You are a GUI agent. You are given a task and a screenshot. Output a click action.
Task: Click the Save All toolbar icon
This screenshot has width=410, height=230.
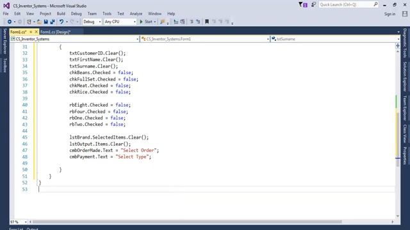(53, 22)
